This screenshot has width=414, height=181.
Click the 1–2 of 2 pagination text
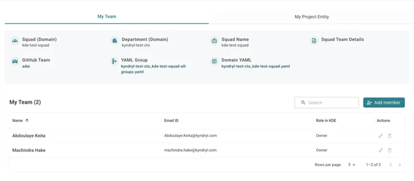374,165
